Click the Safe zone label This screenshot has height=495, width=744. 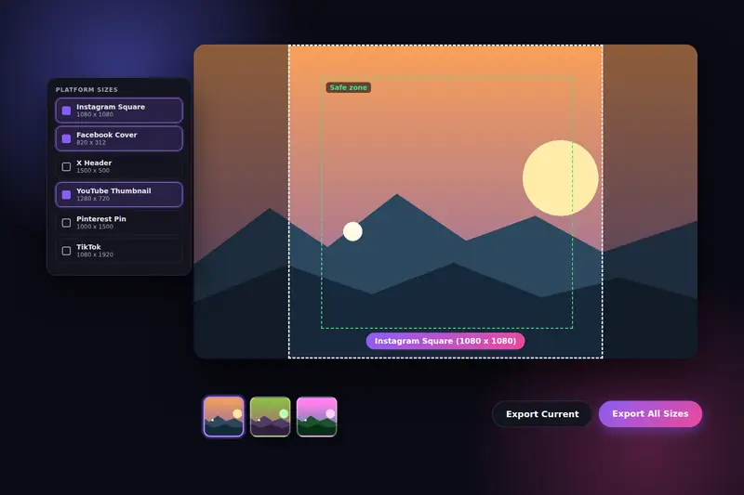click(348, 87)
